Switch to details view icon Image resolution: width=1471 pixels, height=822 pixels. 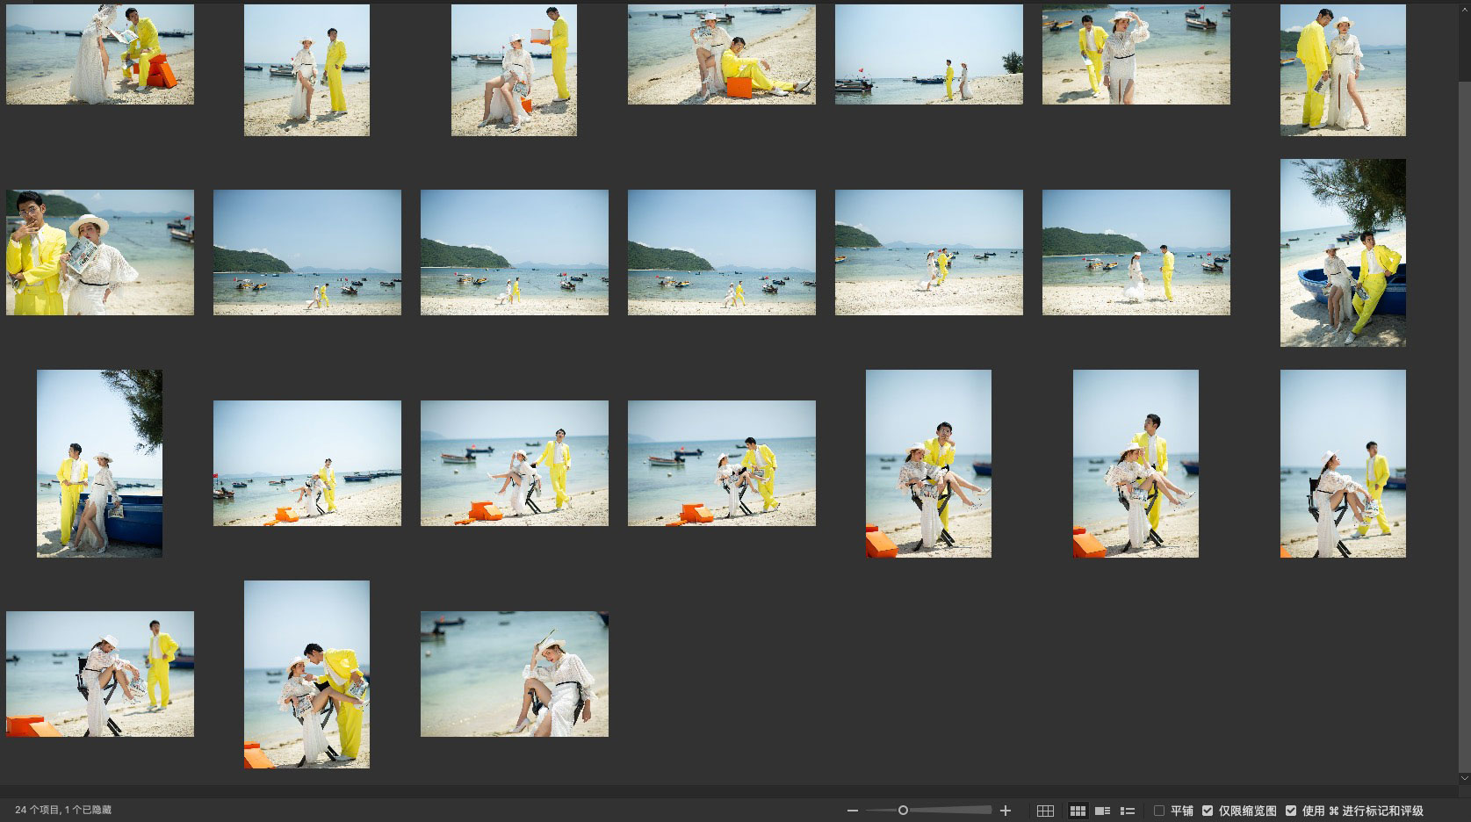pos(1102,811)
